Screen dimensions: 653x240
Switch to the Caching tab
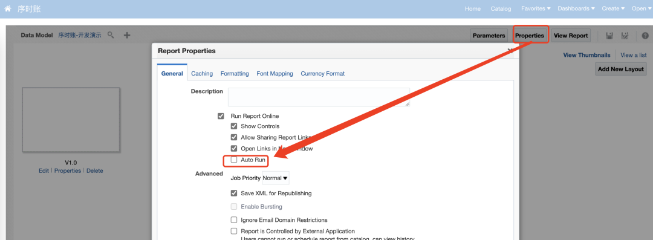click(x=202, y=74)
